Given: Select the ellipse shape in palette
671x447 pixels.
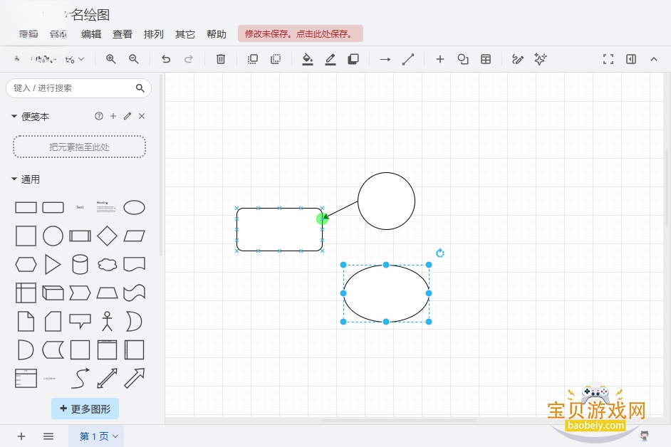Looking at the screenshot, I should click(x=135, y=207).
